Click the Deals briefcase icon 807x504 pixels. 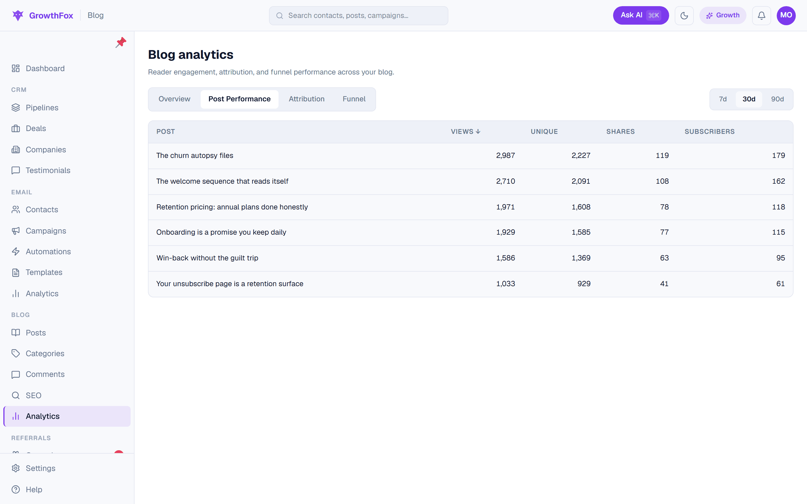tap(16, 128)
